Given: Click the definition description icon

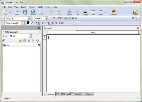Looking at the screenshot, I should 76,18.
